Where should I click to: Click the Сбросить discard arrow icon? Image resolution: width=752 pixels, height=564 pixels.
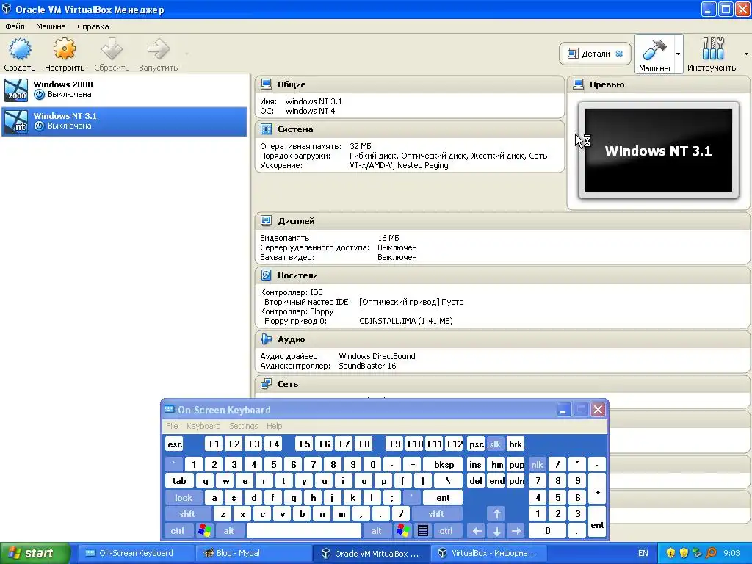[112, 49]
